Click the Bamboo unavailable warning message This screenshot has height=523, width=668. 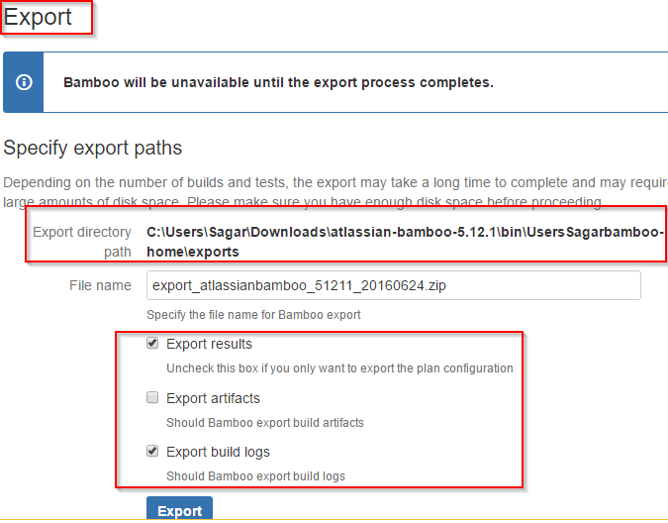pos(278,82)
